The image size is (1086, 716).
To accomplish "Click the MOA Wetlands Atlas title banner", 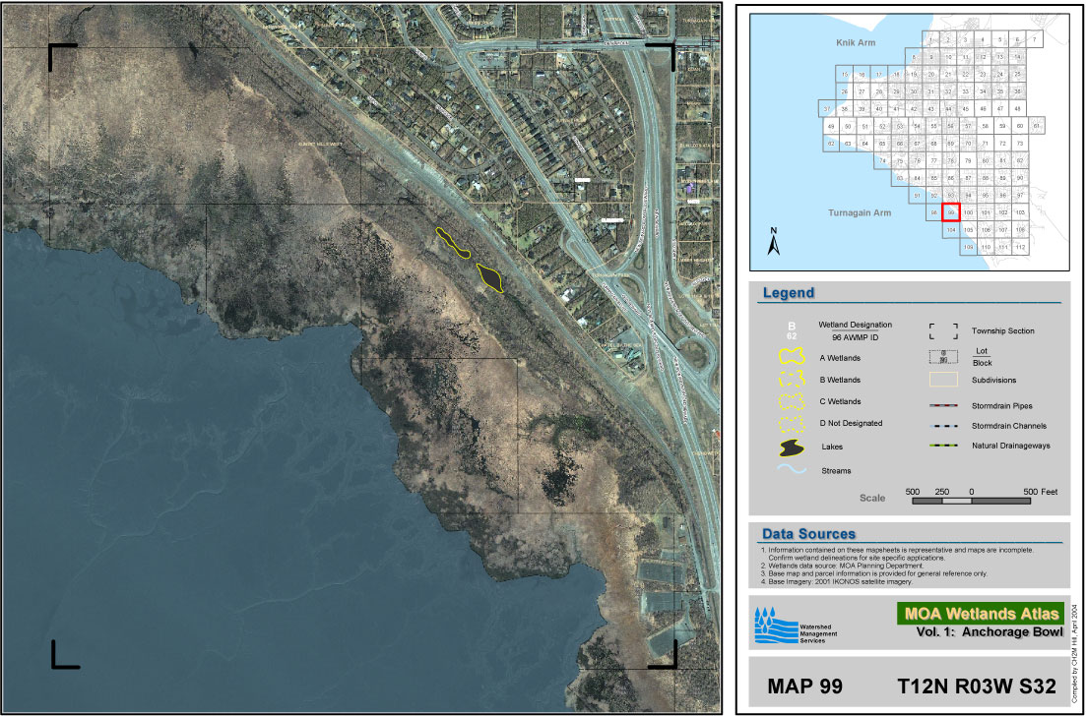I will (x=979, y=614).
